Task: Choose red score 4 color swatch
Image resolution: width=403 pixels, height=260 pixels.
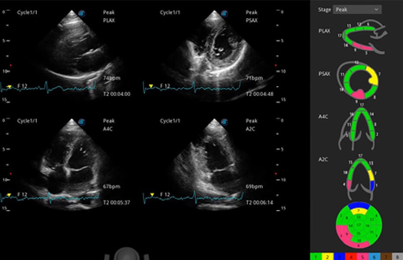Action: 351,257
